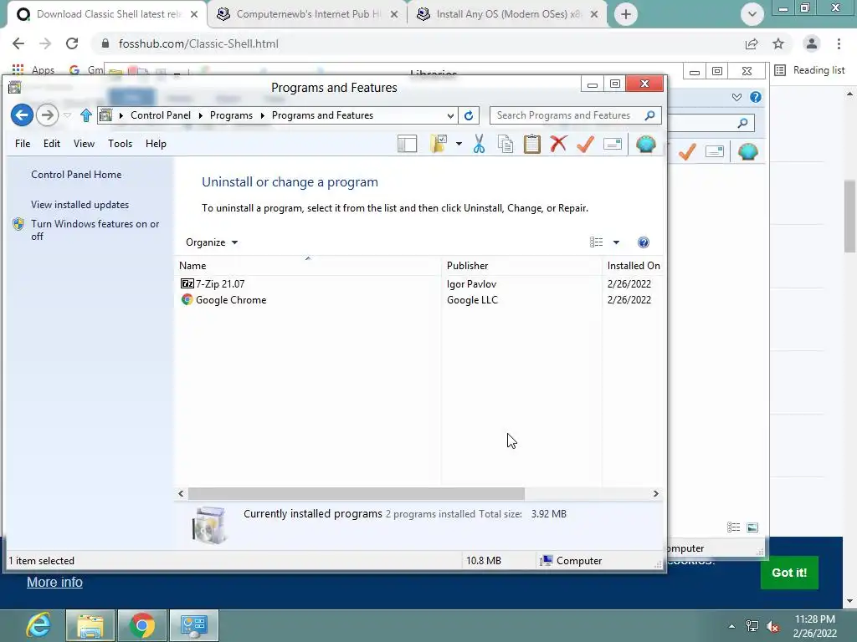Click the red X Delete toolbar icon
857x642 pixels.
point(558,144)
